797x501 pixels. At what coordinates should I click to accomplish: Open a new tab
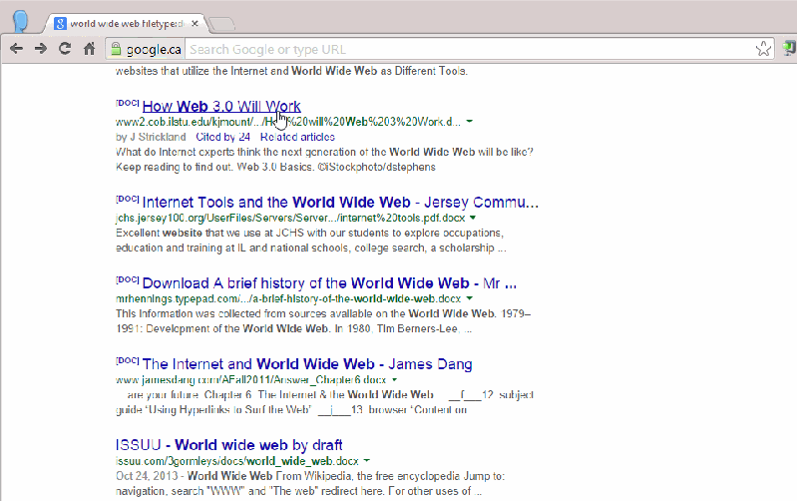221,23
